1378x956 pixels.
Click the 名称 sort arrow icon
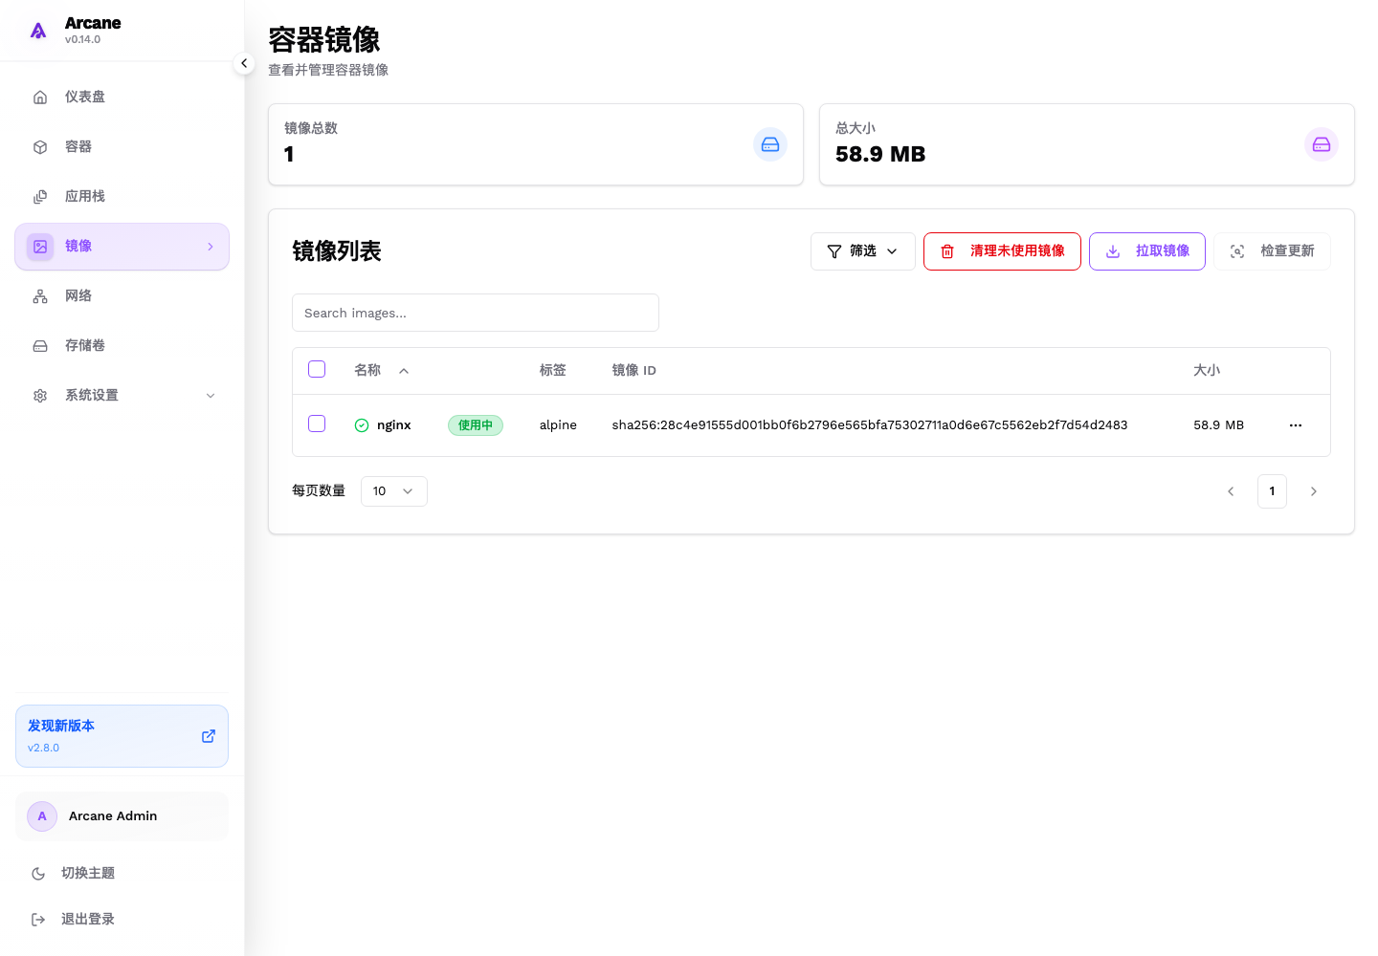tap(404, 371)
